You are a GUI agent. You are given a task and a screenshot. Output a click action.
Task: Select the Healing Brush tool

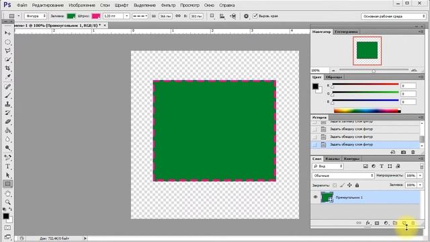(7, 87)
